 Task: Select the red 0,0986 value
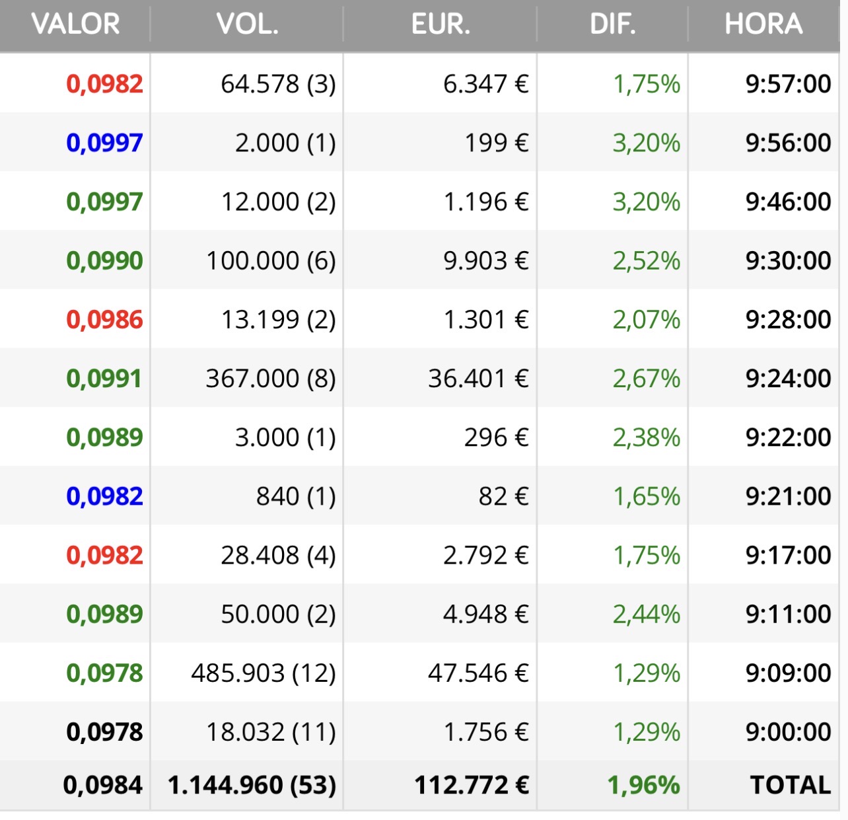click(104, 319)
